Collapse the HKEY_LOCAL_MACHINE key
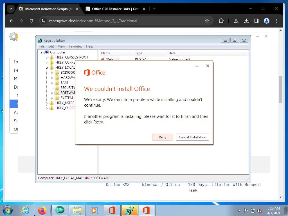The width and height of the screenshot is (288, 216). 47,68
